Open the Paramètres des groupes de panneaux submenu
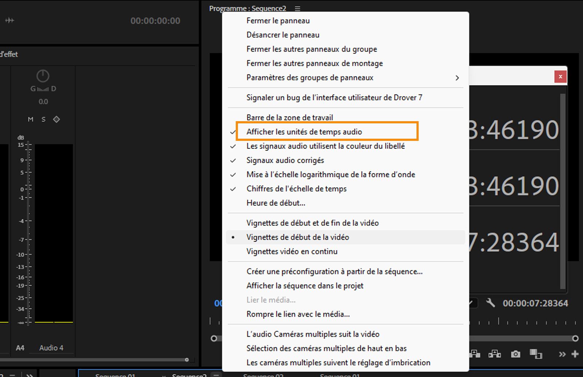The width and height of the screenshot is (583, 377). pyautogui.click(x=310, y=77)
